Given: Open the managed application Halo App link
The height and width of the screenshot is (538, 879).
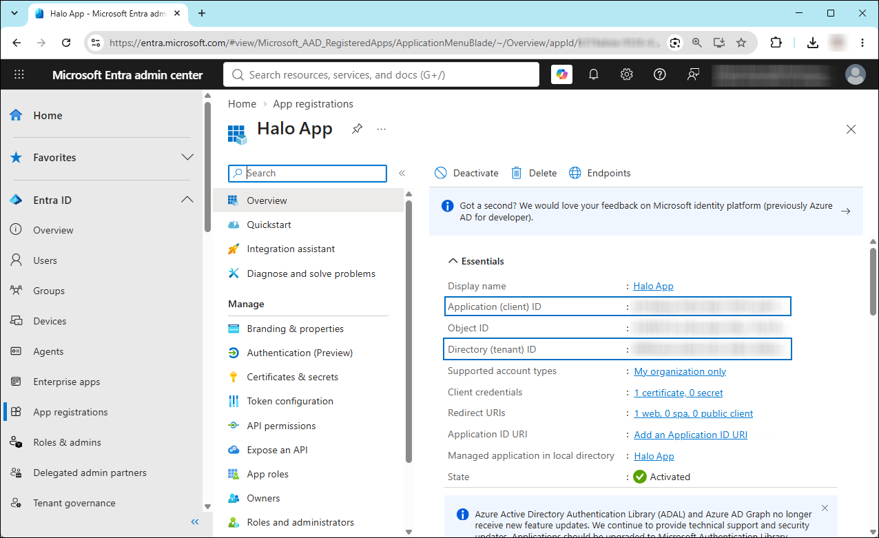Looking at the screenshot, I should [654, 456].
